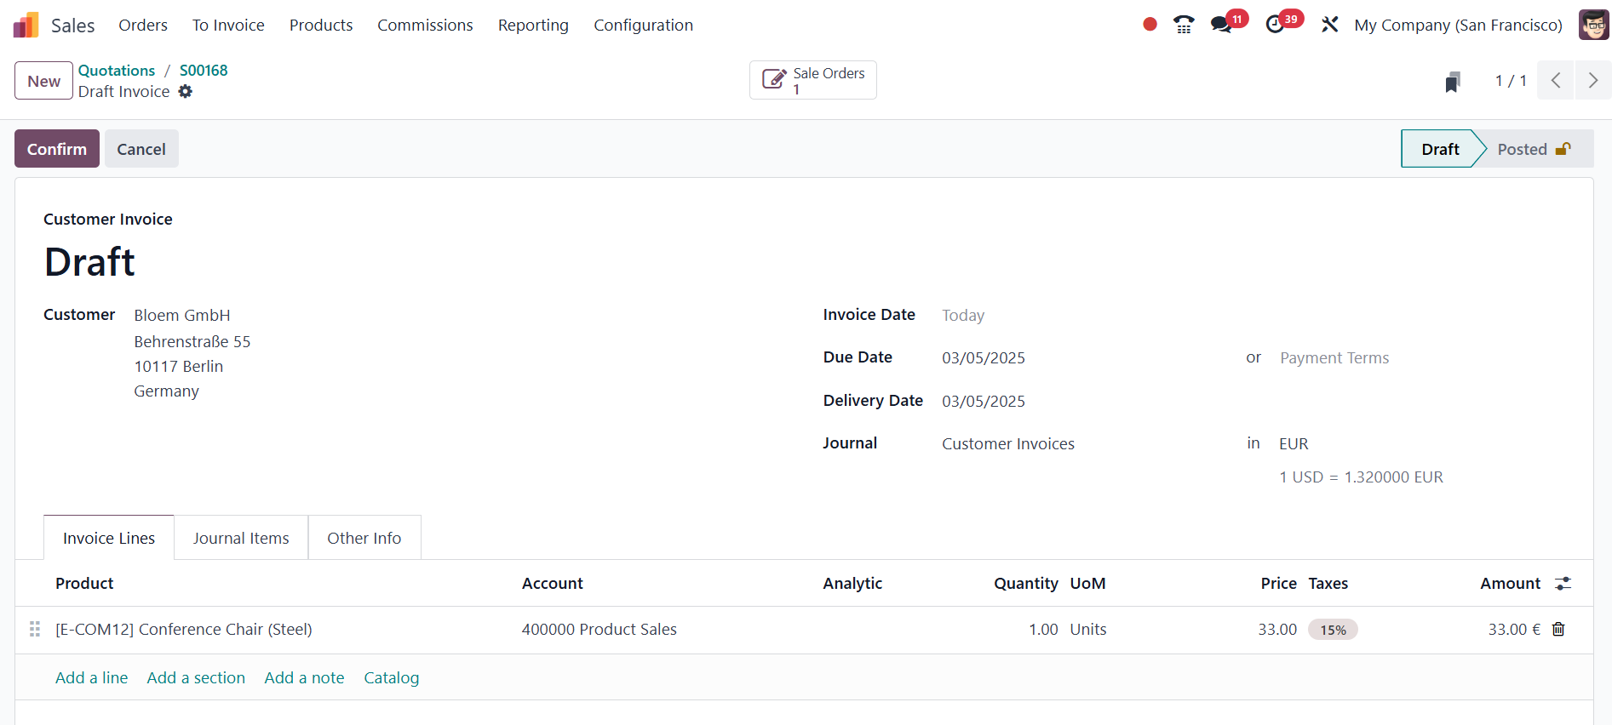Click the Odoo Sales app logo icon
The width and height of the screenshot is (1612, 725).
tap(26, 25)
